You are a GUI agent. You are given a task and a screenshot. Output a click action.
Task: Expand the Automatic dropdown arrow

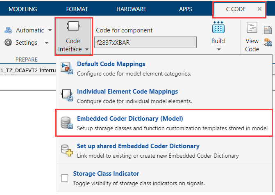tap(50, 30)
